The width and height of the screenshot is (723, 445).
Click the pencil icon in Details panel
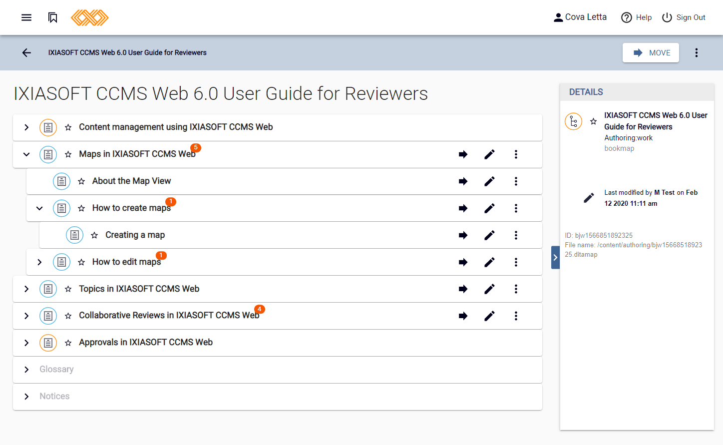[x=589, y=198]
